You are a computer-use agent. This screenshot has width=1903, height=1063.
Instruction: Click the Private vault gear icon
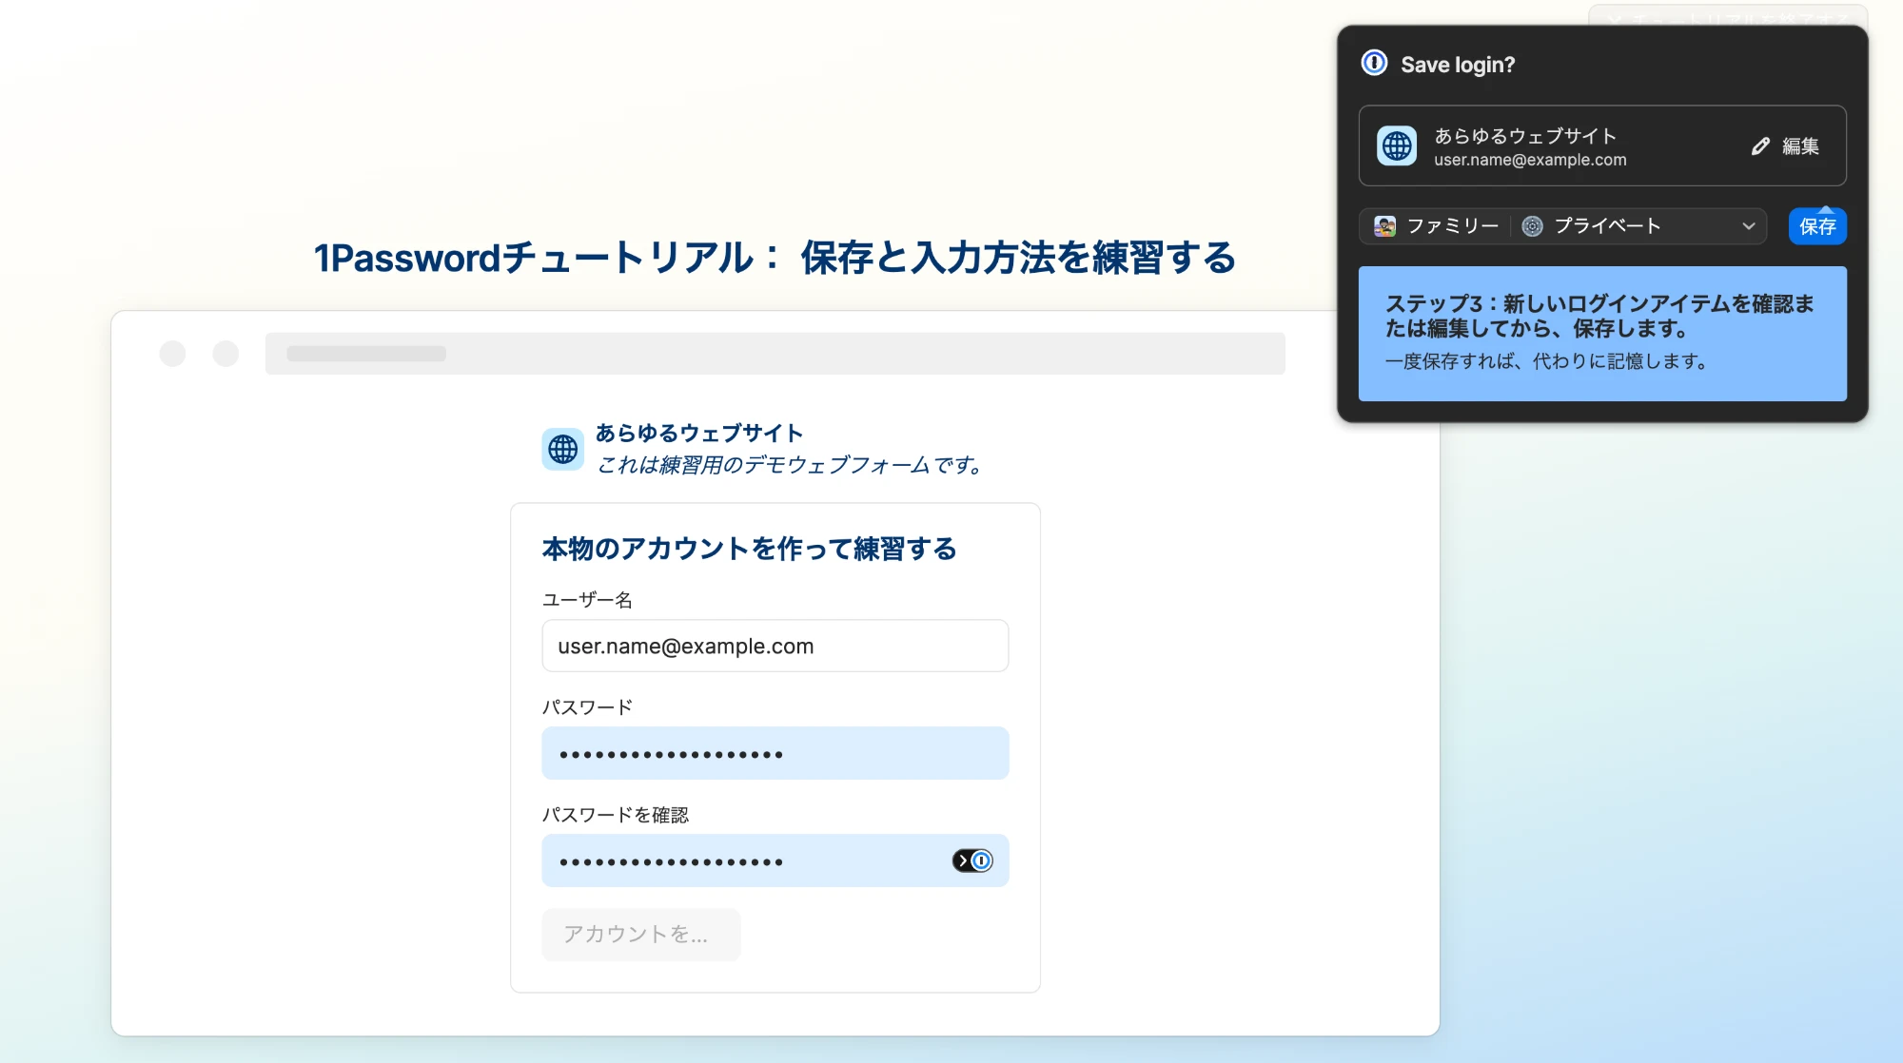1532,226
